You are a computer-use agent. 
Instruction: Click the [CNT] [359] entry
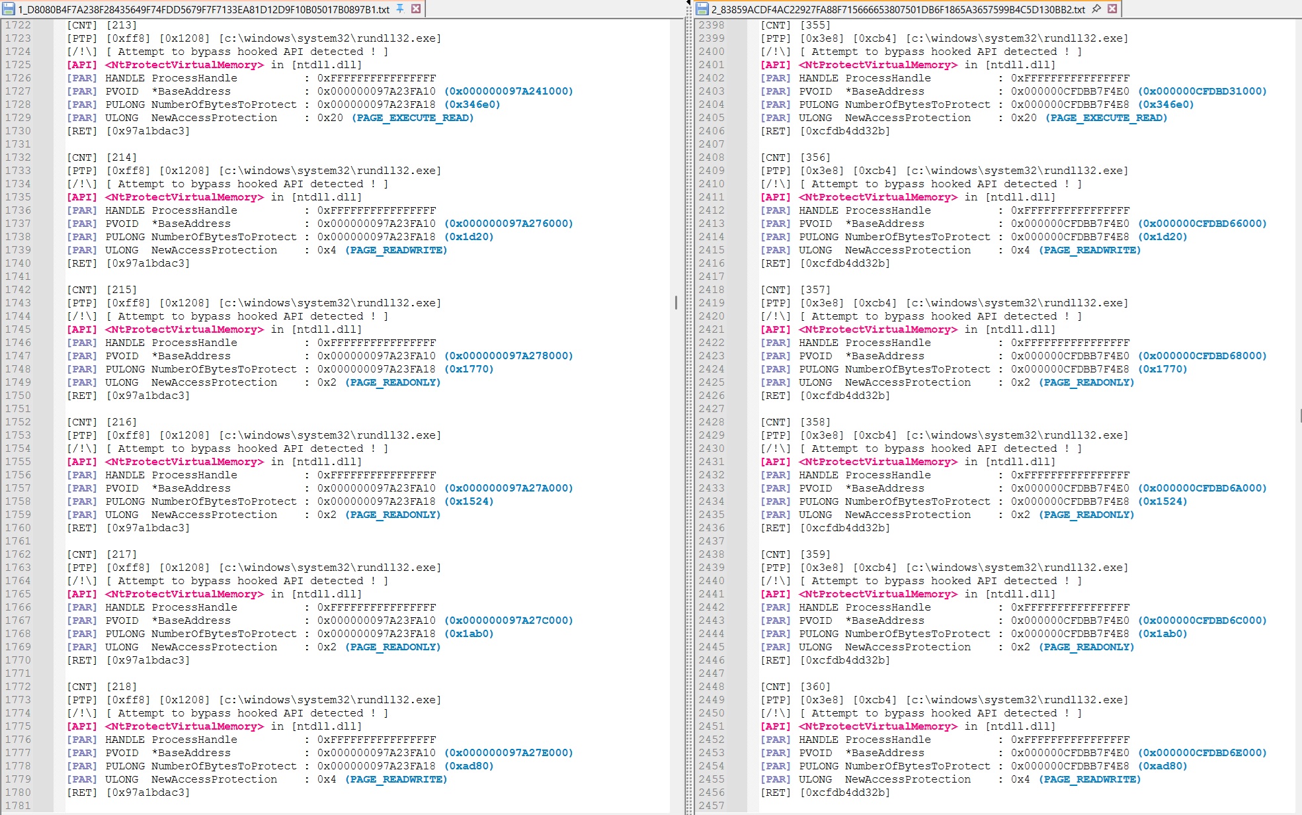point(795,554)
